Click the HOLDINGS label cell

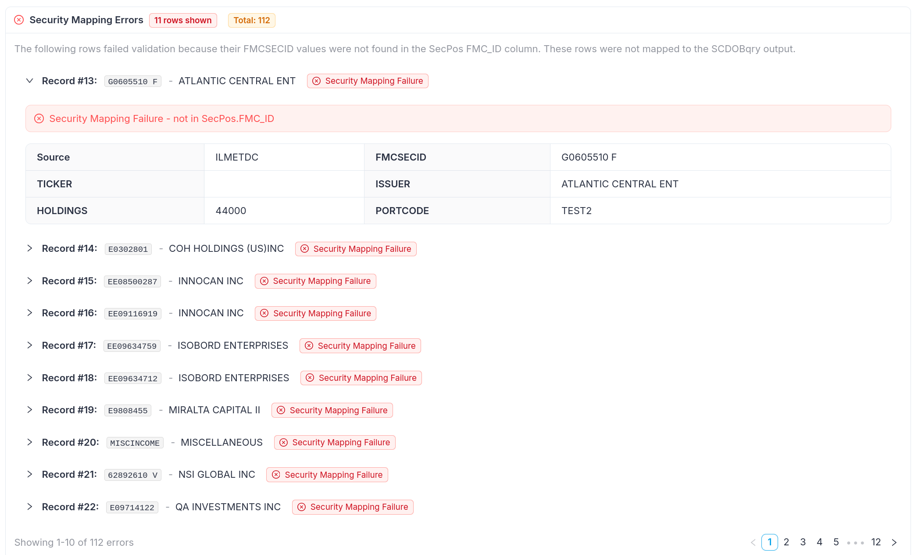[x=115, y=211]
